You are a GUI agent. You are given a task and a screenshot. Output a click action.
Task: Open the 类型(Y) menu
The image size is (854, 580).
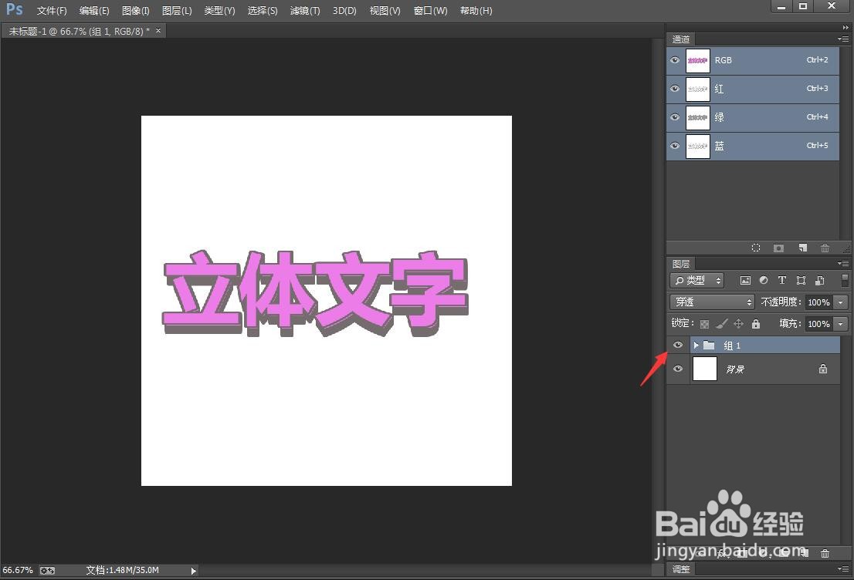(219, 11)
